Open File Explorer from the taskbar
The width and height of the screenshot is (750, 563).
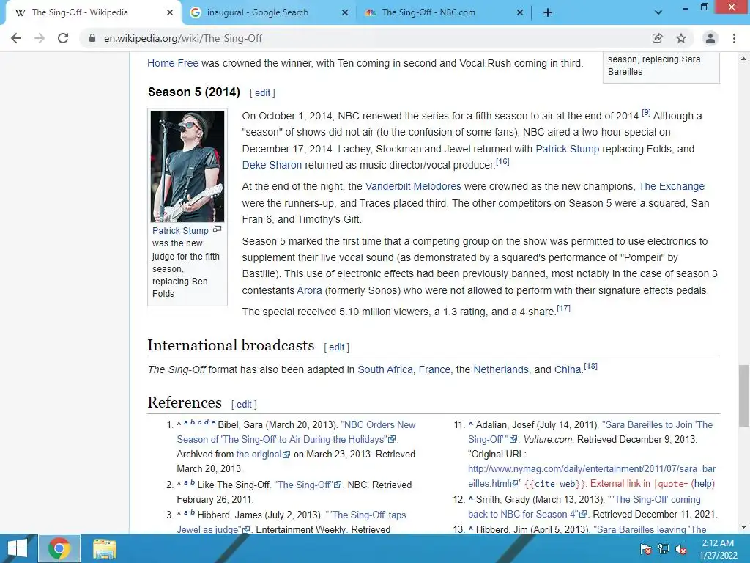(x=104, y=548)
